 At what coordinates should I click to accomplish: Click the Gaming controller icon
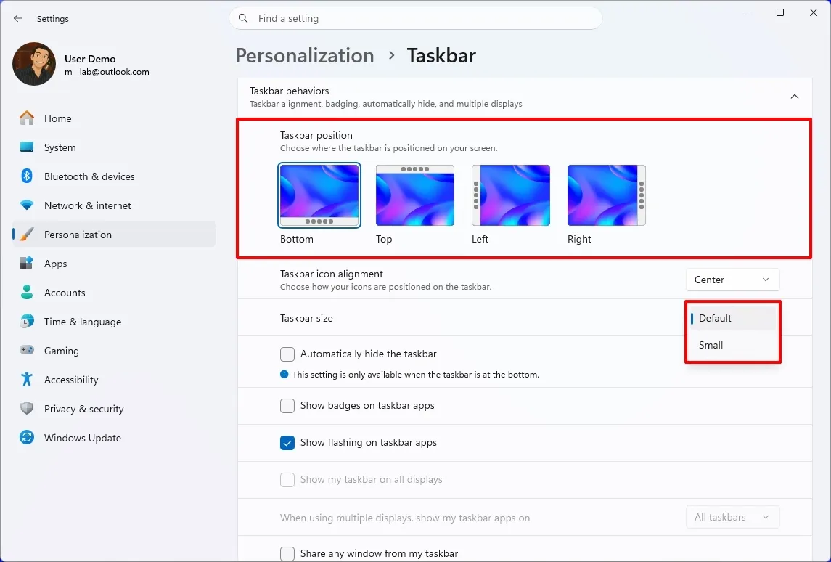(27, 350)
